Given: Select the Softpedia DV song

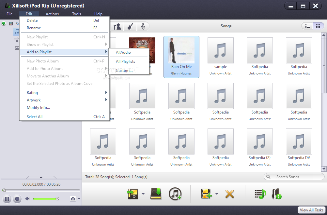Looking at the screenshot, I should (x=299, y=147).
